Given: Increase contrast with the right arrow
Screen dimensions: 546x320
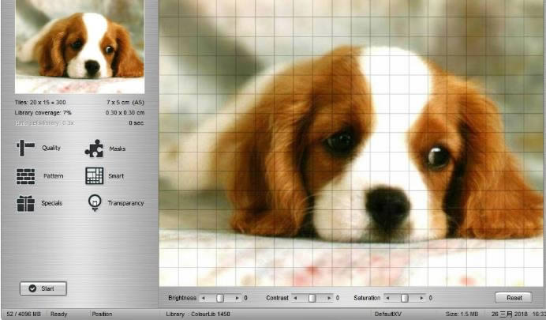Looking at the screenshot, I should 329,298.
